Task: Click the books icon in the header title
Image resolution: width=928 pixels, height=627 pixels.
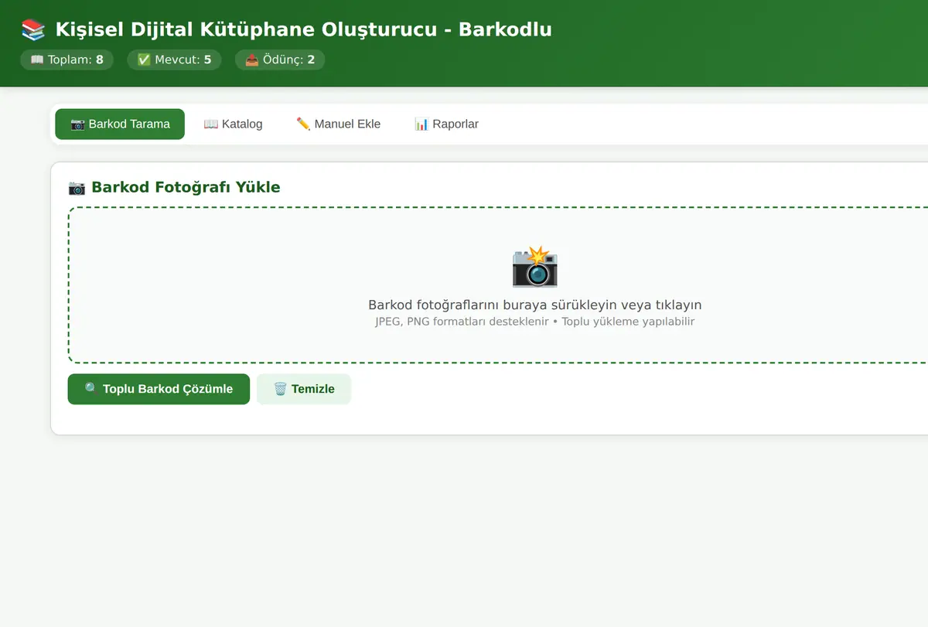Action: (x=33, y=30)
